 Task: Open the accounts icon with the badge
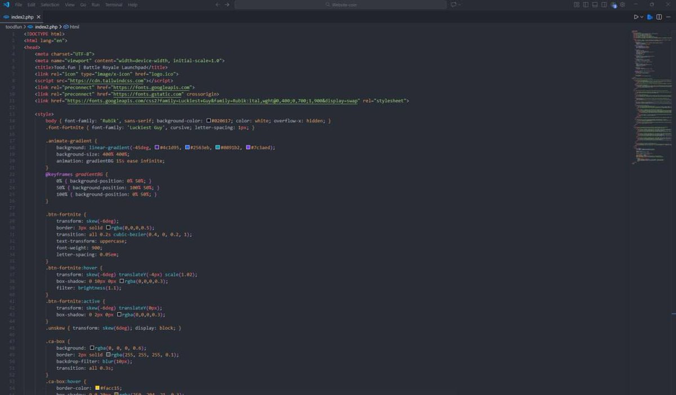(x=613, y=5)
